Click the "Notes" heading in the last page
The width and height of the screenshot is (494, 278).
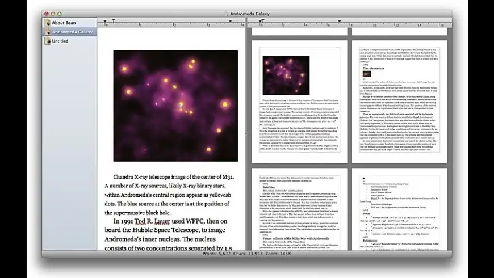coord(366,214)
